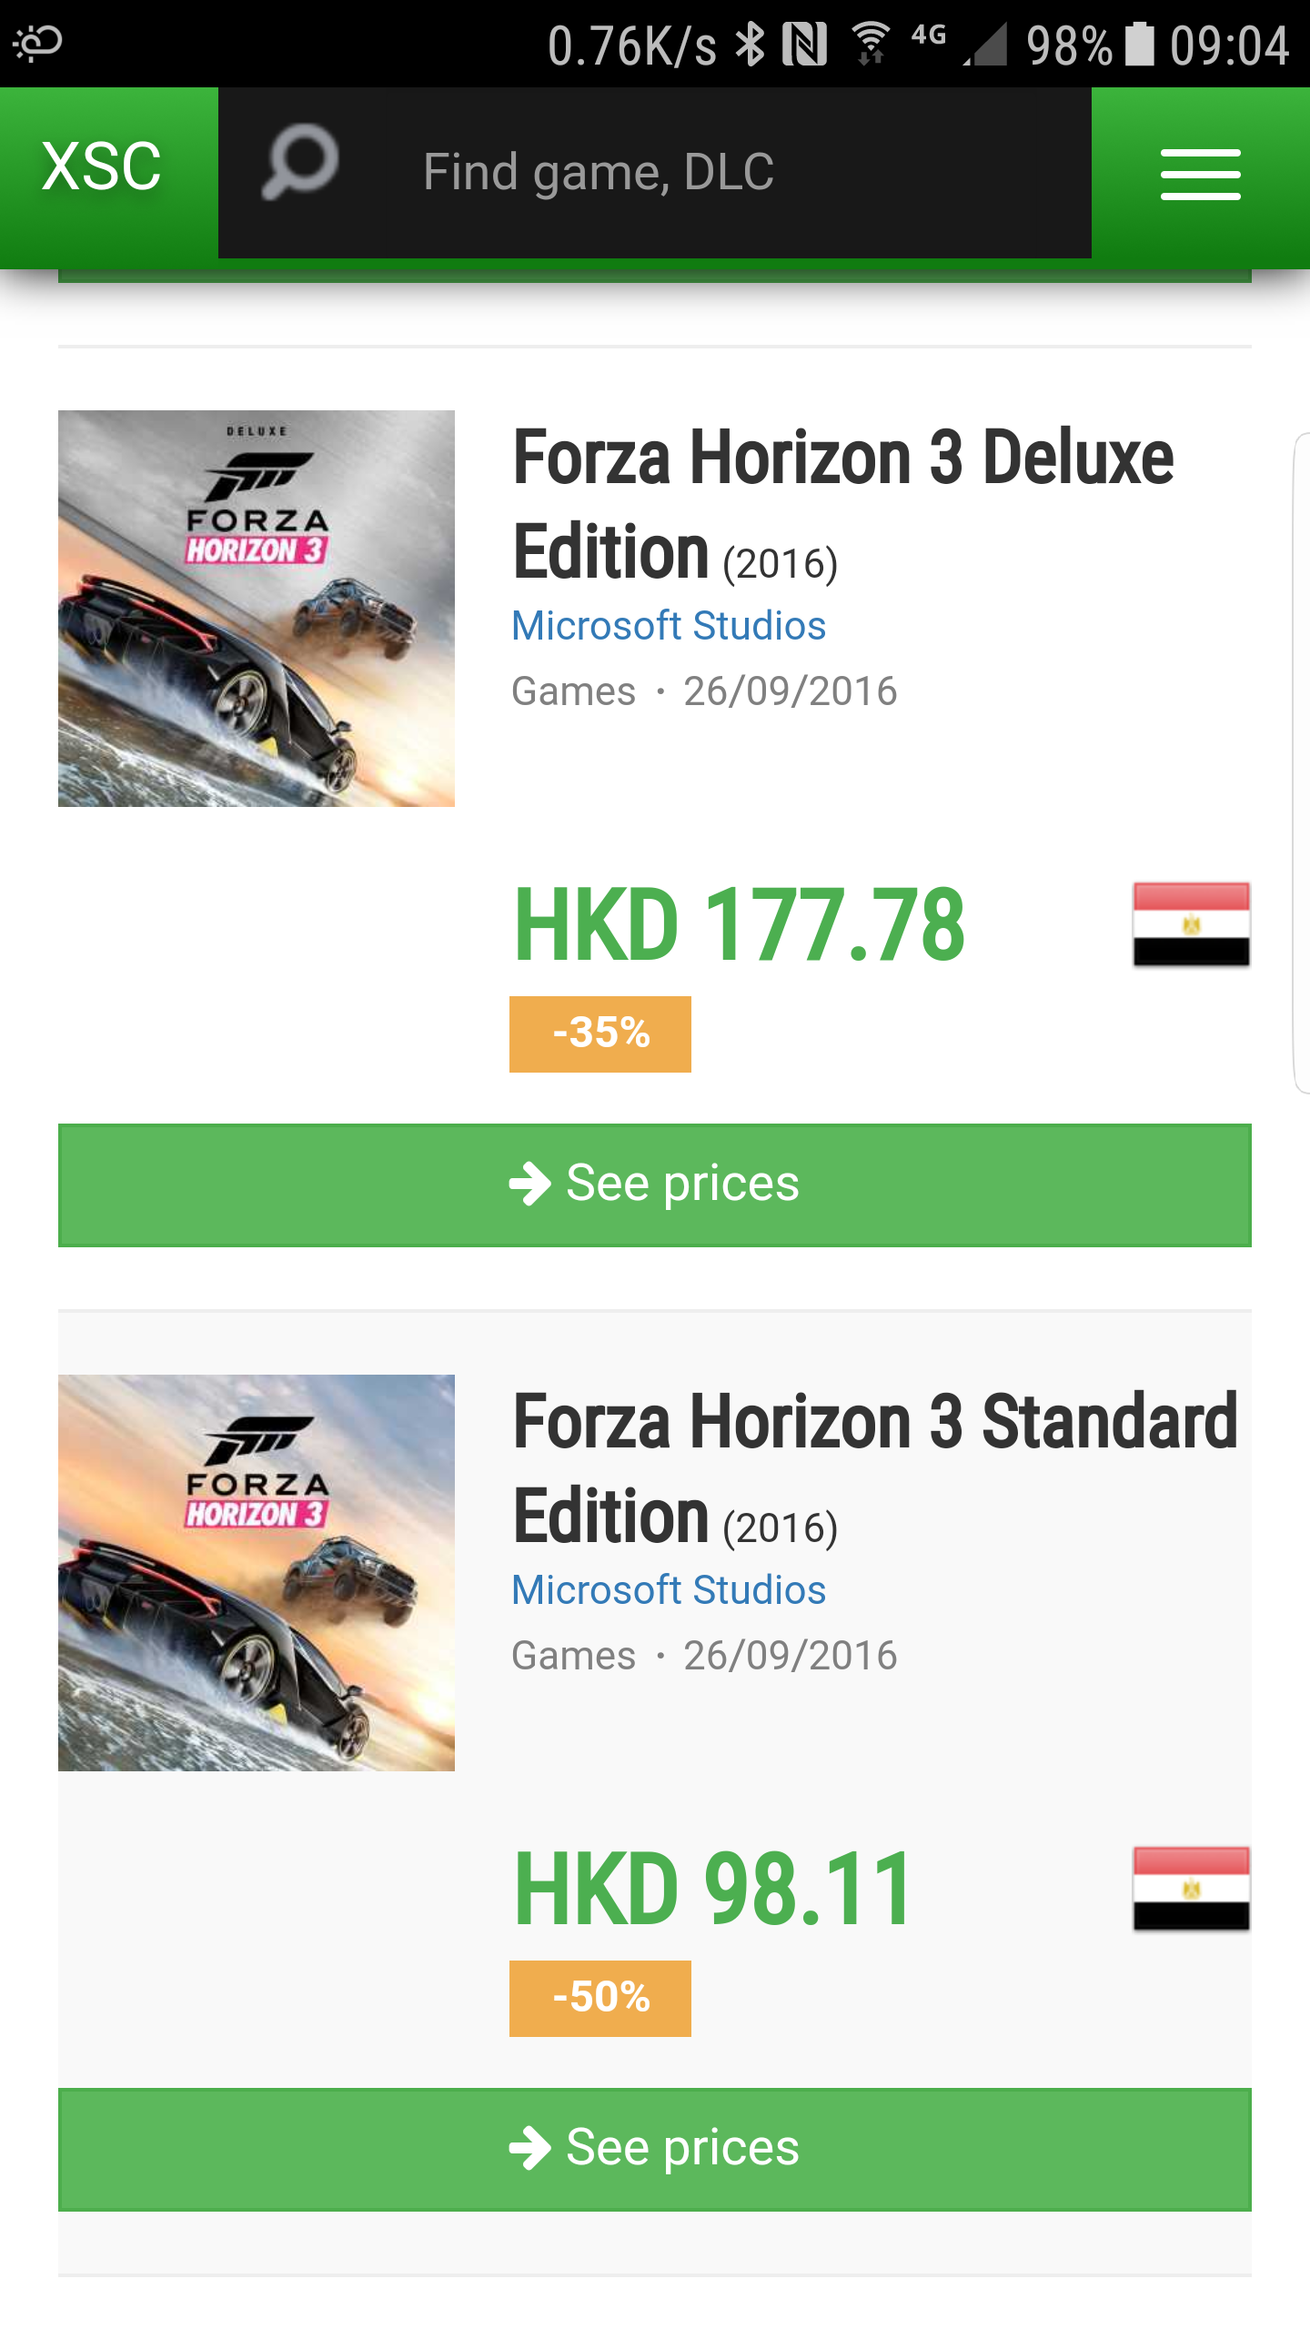Tap Egypt flag beside HKD 177.78
Viewport: 1310px width, 2329px height.
[1191, 924]
